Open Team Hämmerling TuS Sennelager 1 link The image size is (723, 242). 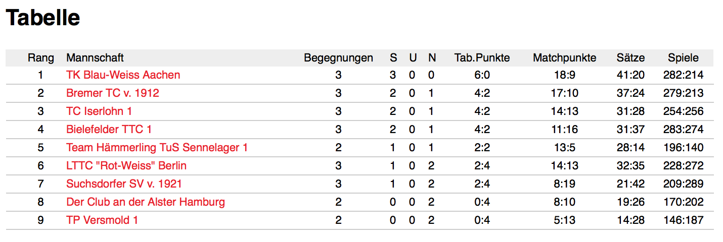157,148
